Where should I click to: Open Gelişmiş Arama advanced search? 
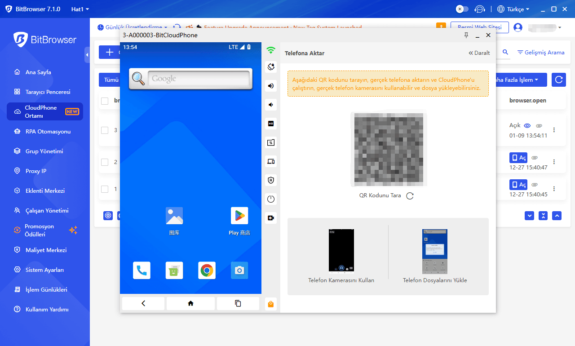[541, 53]
